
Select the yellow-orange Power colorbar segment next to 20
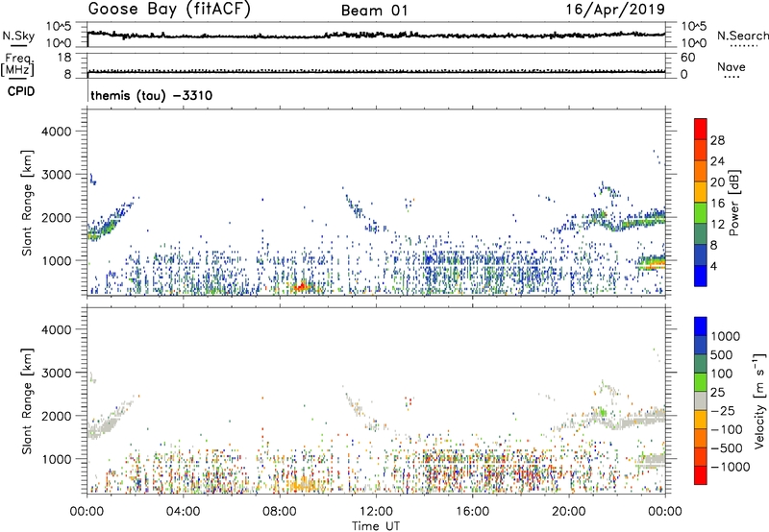pyautogui.click(x=701, y=191)
